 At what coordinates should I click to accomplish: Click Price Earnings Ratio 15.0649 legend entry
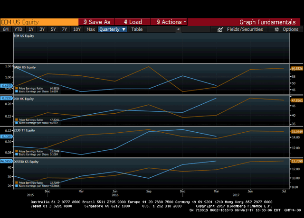pyautogui.click(x=38, y=151)
